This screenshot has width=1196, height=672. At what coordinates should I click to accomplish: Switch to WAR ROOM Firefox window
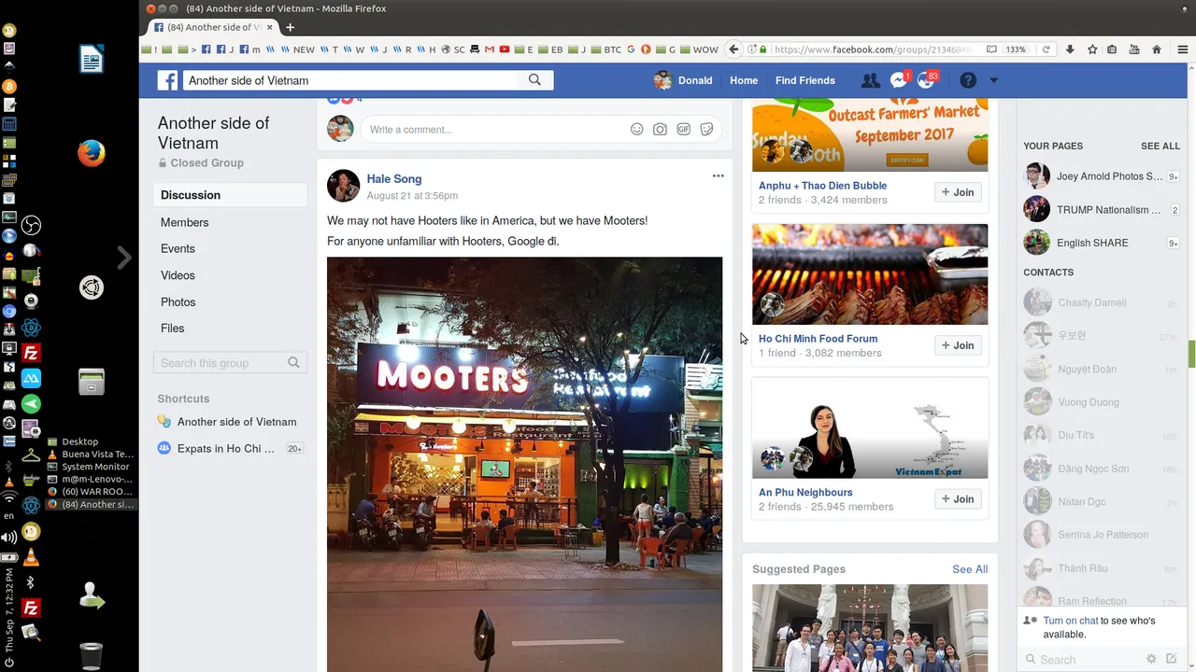point(91,492)
